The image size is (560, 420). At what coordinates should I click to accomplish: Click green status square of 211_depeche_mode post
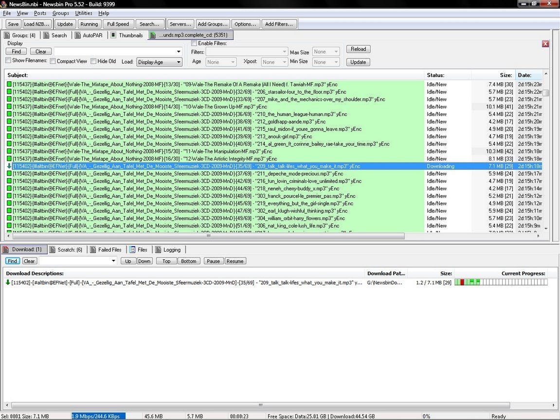[x=9, y=174]
